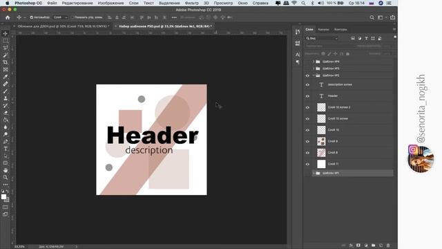Select the Zoom tool
Viewport: 442px width, 249px height.
tap(6, 177)
